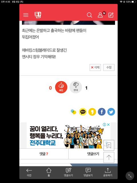Share to Facebook
Screen dimensions: 137x183
pos(102,112)
